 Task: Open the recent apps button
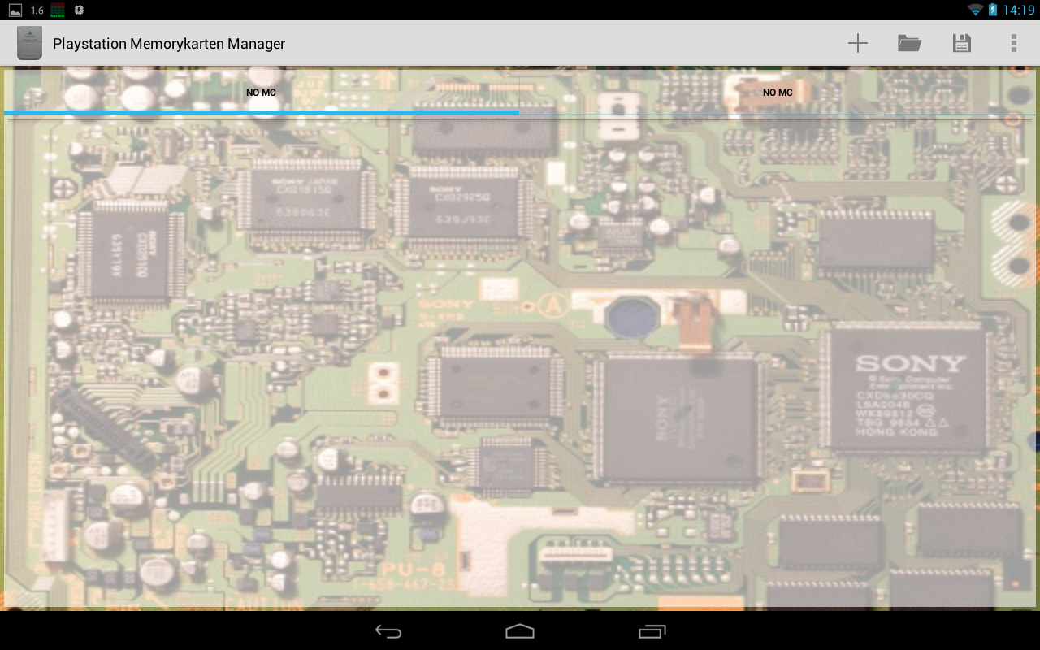[x=652, y=630]
